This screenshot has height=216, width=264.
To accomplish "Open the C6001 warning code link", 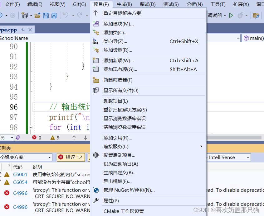I will pos(20,175).
